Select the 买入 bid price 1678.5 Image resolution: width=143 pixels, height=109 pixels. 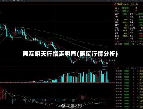point(125,11)
